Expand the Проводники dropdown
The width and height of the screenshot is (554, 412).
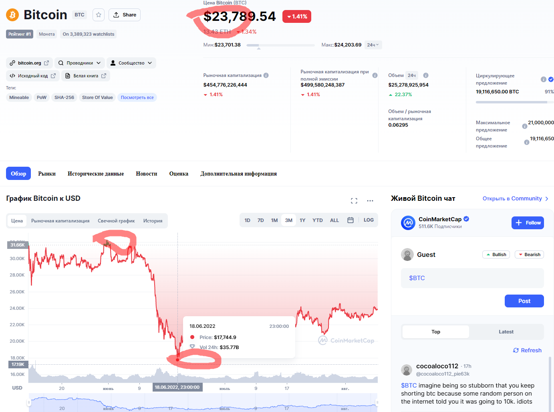[80, 63]
